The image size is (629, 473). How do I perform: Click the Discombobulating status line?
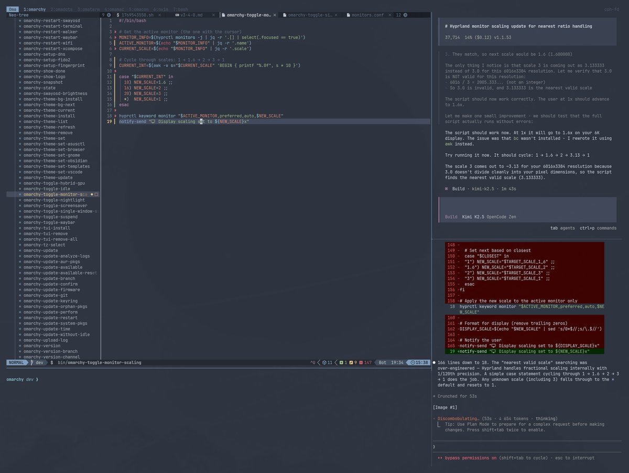[495, 418]
